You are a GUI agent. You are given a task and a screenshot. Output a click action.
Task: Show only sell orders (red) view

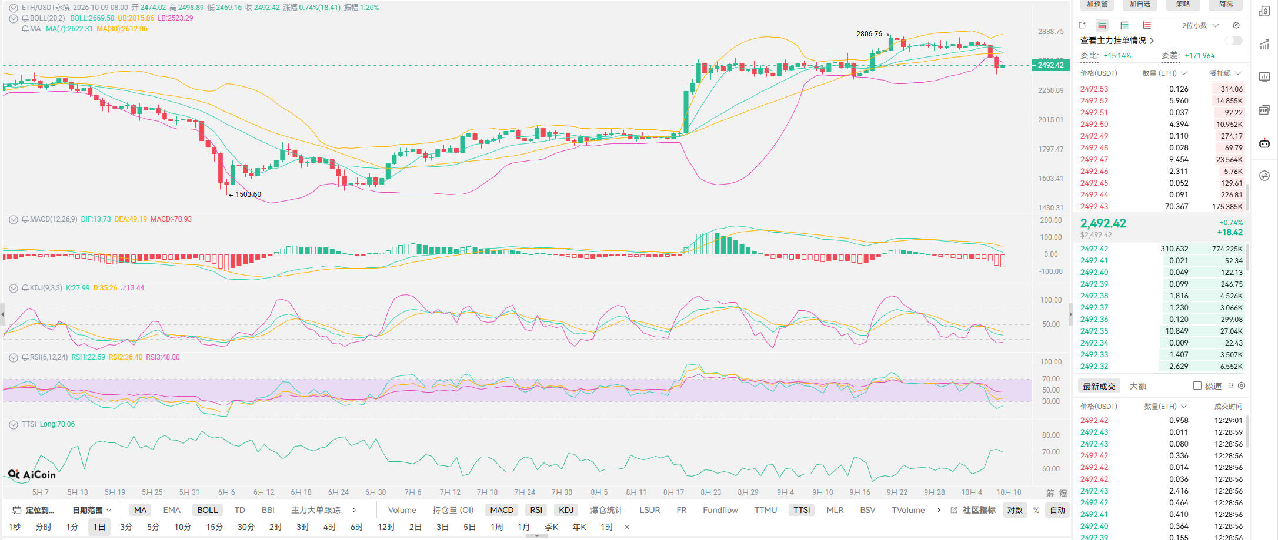coord(1147,25)
